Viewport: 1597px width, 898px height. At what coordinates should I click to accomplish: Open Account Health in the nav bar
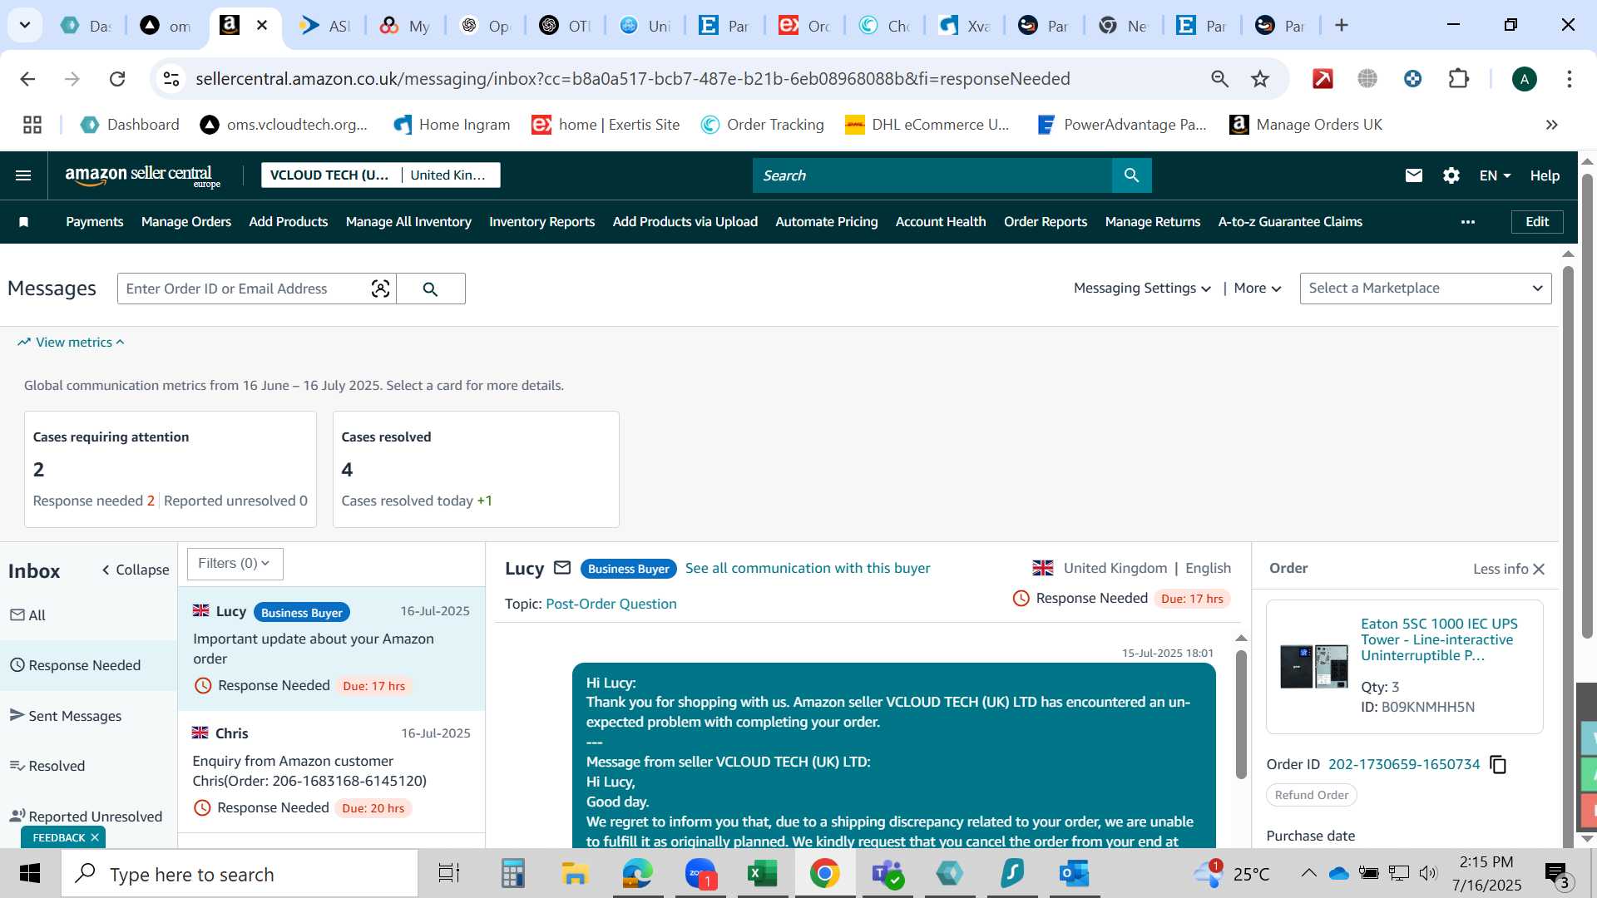tap(941, 222)
